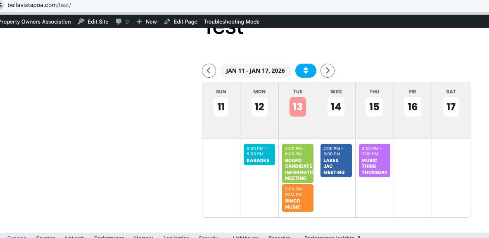The image size is (489, 238).
Task: Select the highlighted day 13 on Tuesday
Action: click(x=297, y=107)
